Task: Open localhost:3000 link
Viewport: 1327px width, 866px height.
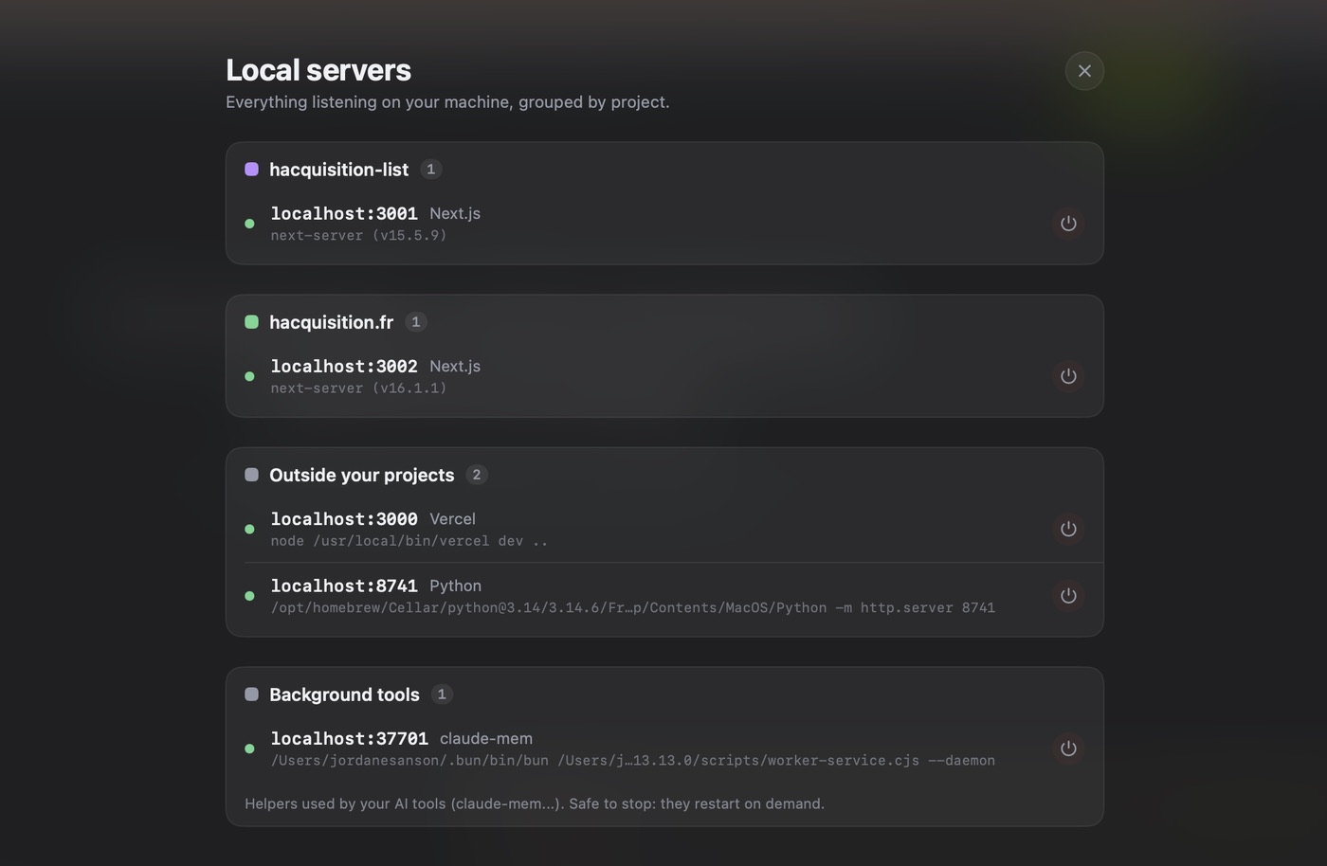Action: (344, 519)
